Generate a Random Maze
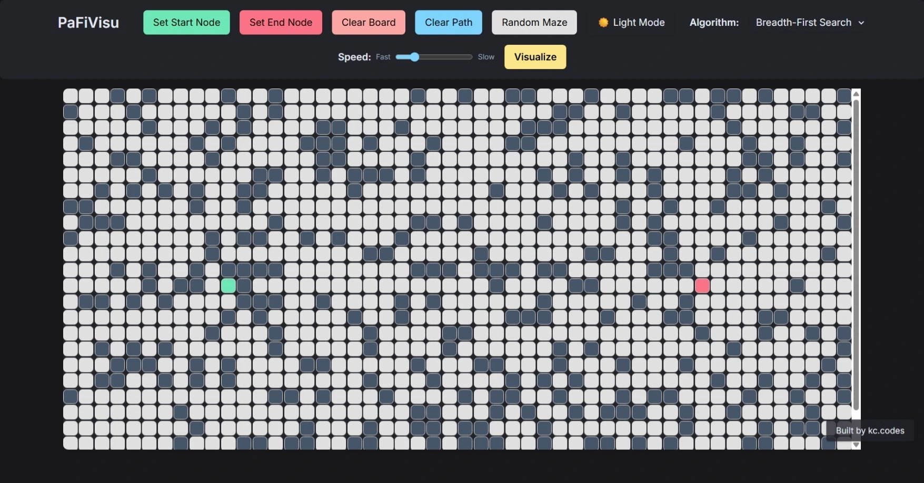The image size is (924, 483). [x=534, y=23]
